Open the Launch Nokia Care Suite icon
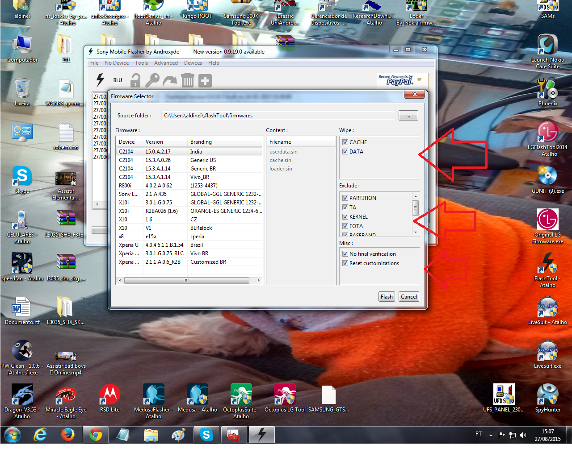572x457 pixels. 547,51
